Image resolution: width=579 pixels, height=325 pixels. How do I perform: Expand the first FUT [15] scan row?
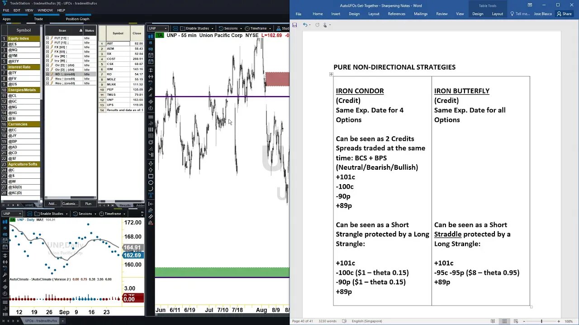(x=47, y=38)
